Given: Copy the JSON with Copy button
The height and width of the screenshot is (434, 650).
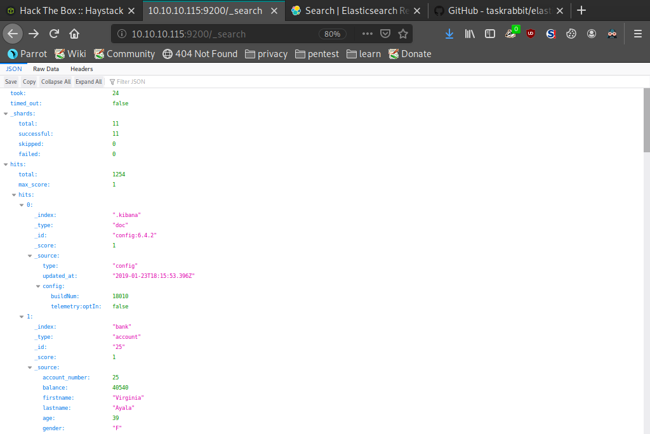Looking at the screenshot, I should coord(29,82).
